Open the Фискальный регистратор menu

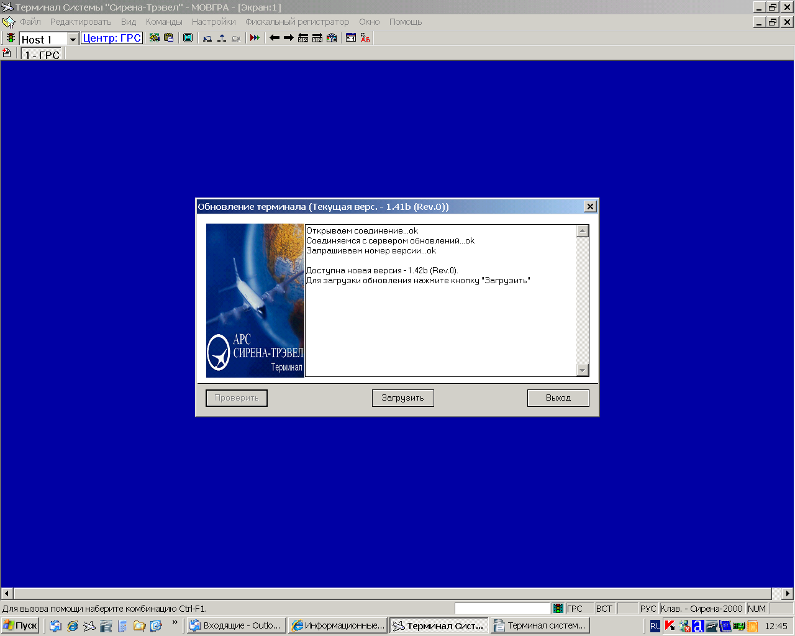[x=298, y=22]
